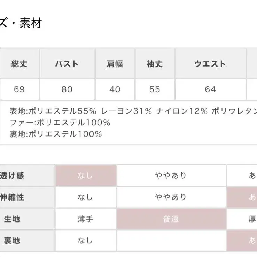Select the 肩幅 value 40

pyautogui.click(x=115, y=89)
